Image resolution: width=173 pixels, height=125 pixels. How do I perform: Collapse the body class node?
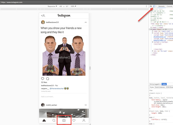point(151,29)
